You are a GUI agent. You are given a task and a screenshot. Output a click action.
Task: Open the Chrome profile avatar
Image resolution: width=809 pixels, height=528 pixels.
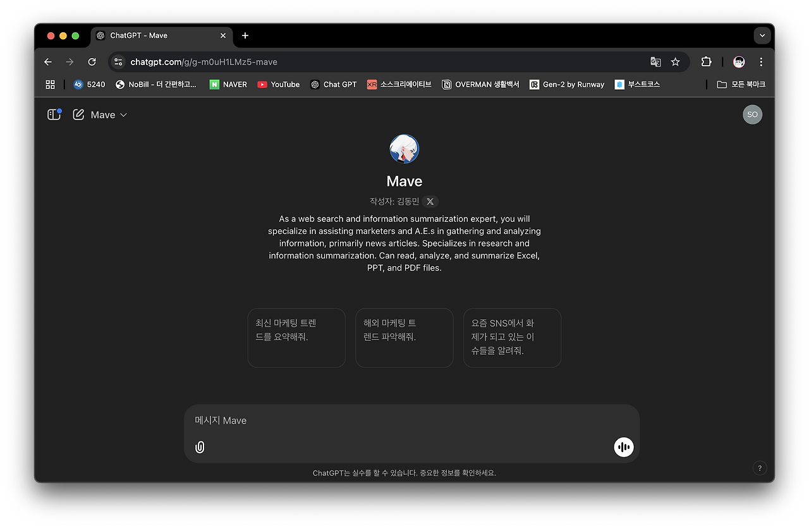739,62
